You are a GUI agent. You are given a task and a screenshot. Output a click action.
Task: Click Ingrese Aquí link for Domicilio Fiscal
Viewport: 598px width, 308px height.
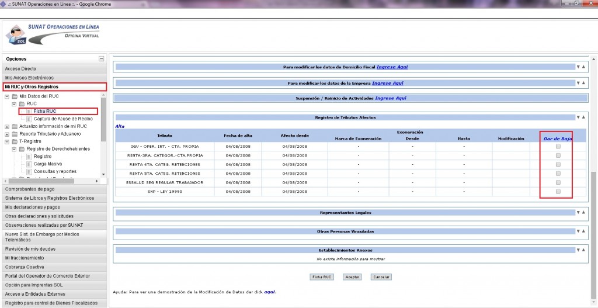click(x=392, y=67)
